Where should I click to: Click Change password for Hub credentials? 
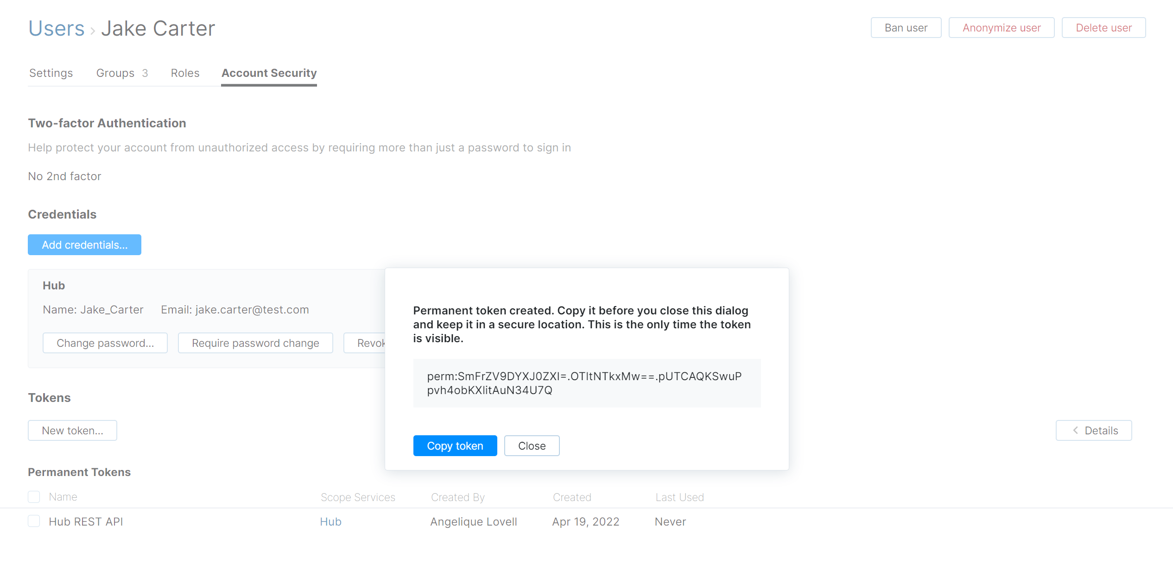tap(105, 343)
